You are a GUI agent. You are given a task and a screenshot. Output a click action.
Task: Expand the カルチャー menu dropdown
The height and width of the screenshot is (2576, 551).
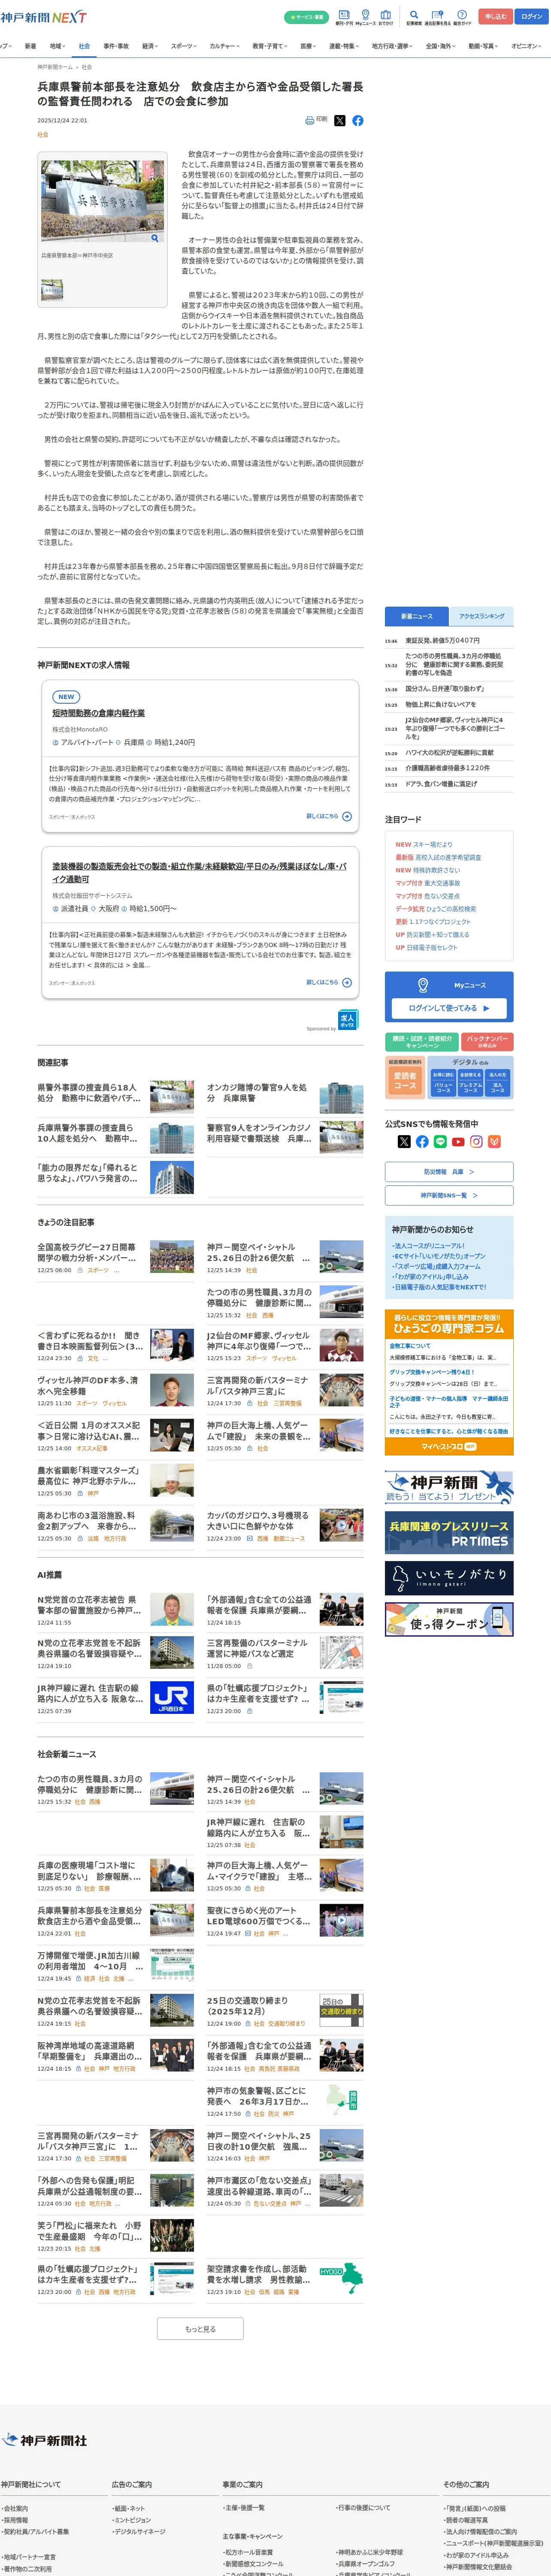coord(224,46)
